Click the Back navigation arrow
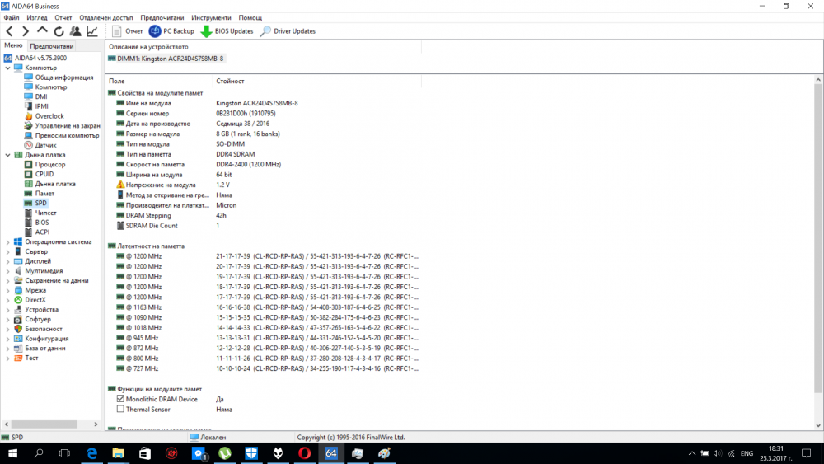Image resolution: width=824 pixels, height=464 pixels. pos(9,31)
